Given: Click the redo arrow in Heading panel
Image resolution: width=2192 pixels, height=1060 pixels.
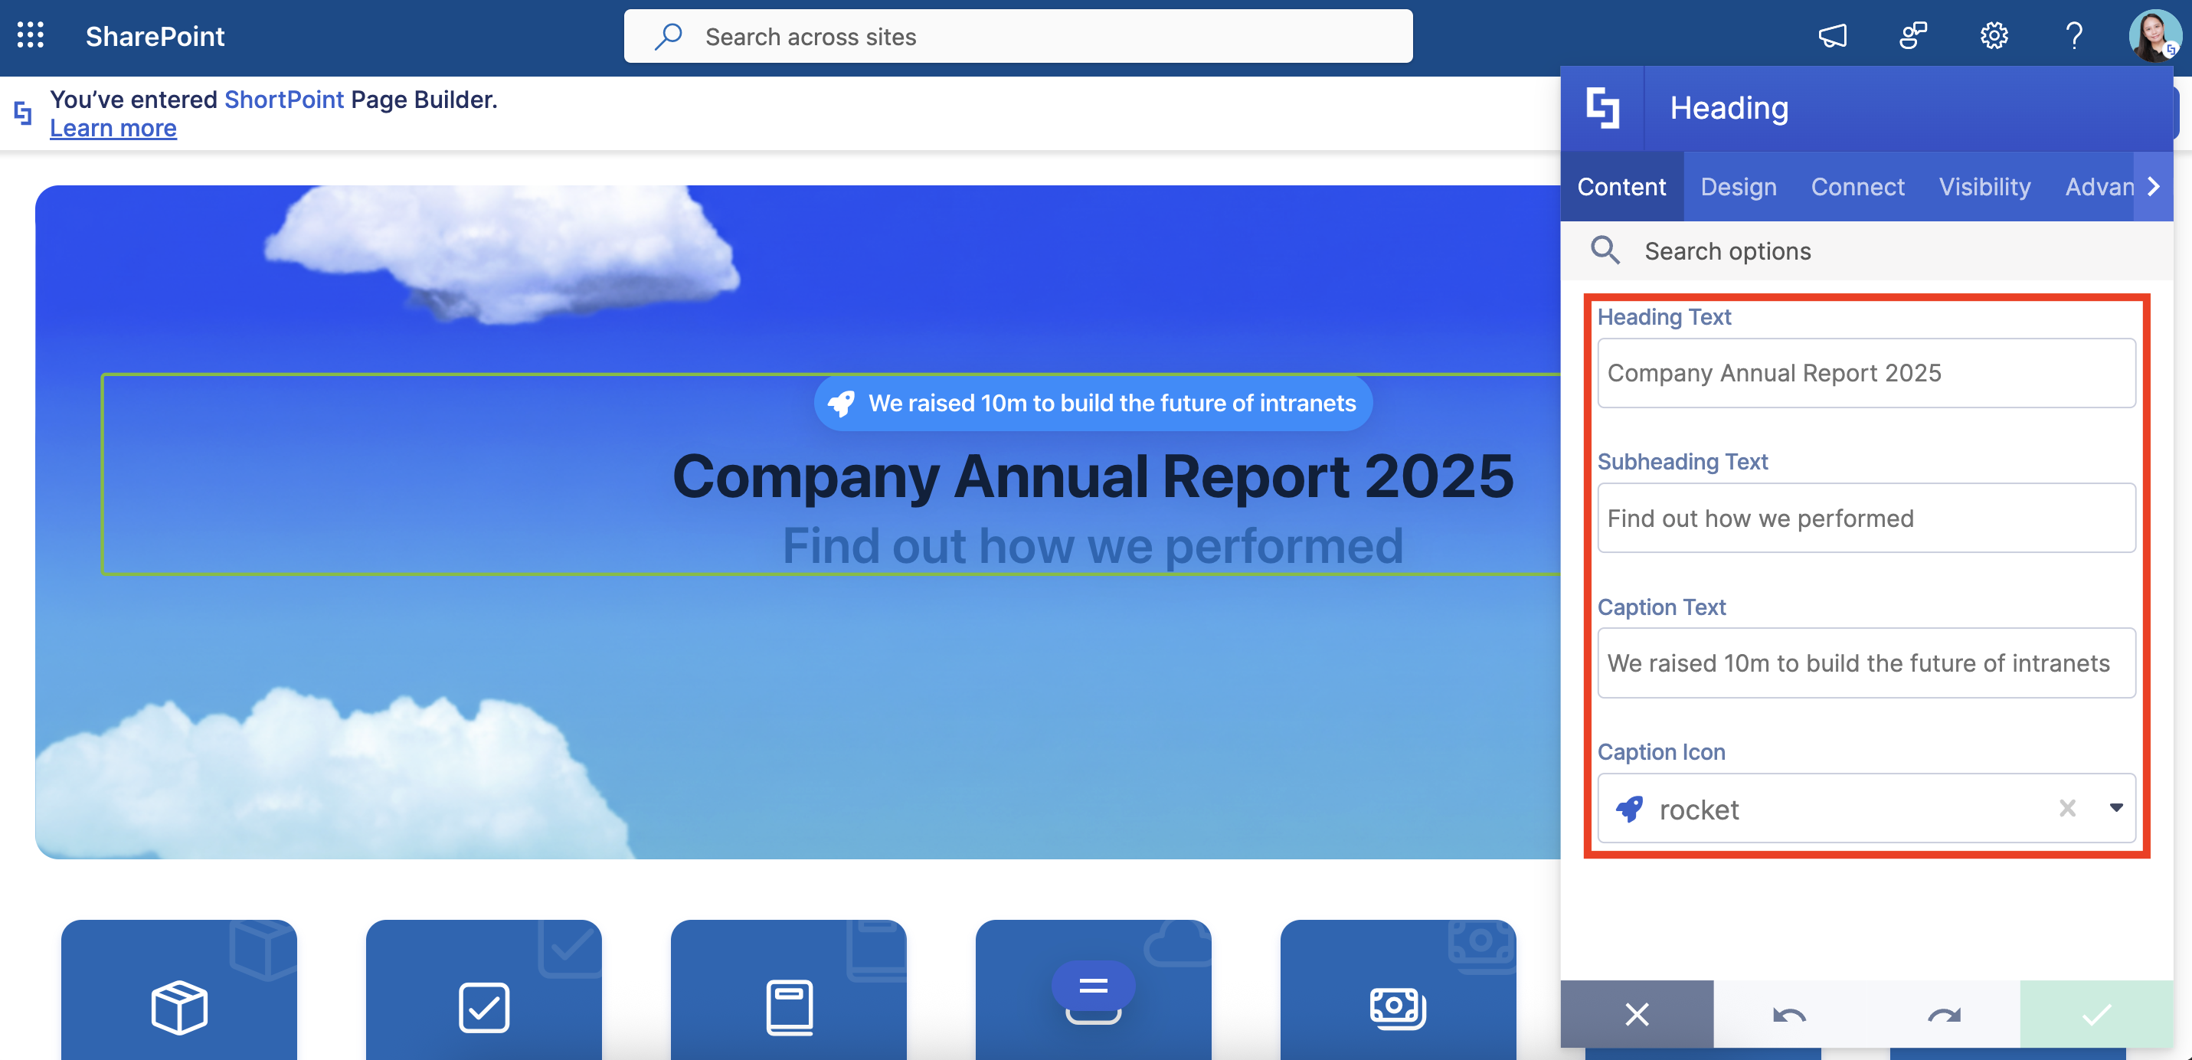Looking at the screenshot, I should pyautogui.click(x=1944, y=1014).
